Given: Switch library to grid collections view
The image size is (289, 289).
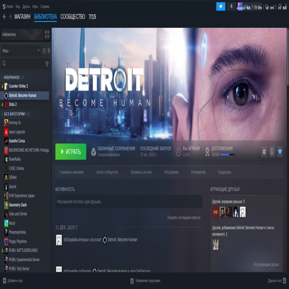Looking at the screenshot, I should [x=47, y=35].
